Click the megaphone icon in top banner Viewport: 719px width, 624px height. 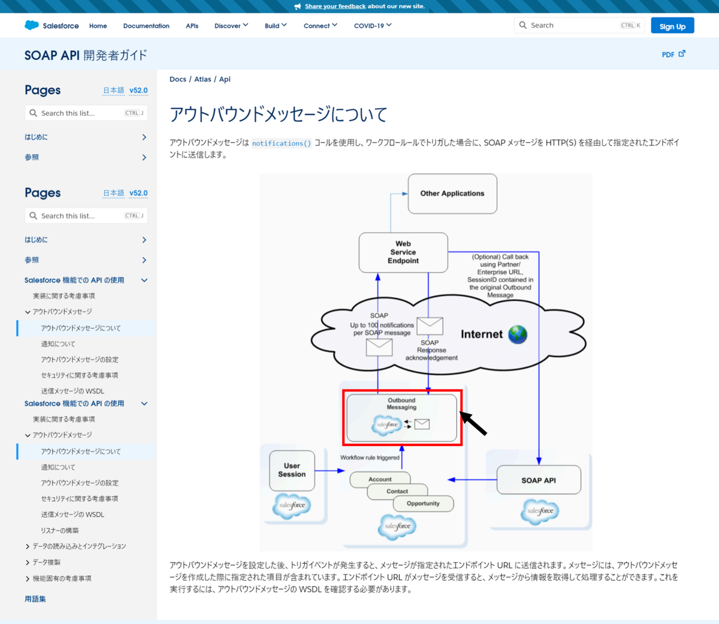pyautogui.click(x=298, y=7)
